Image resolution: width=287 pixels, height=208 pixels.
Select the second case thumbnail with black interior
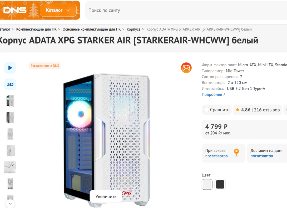click(x=10, y=117)
